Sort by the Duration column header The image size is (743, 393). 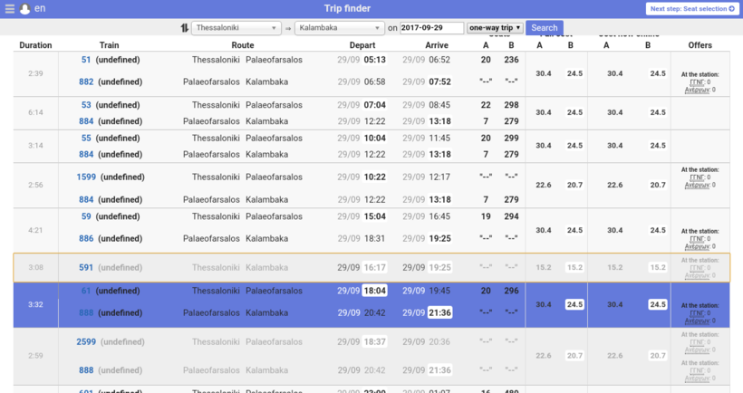point(35,45)
